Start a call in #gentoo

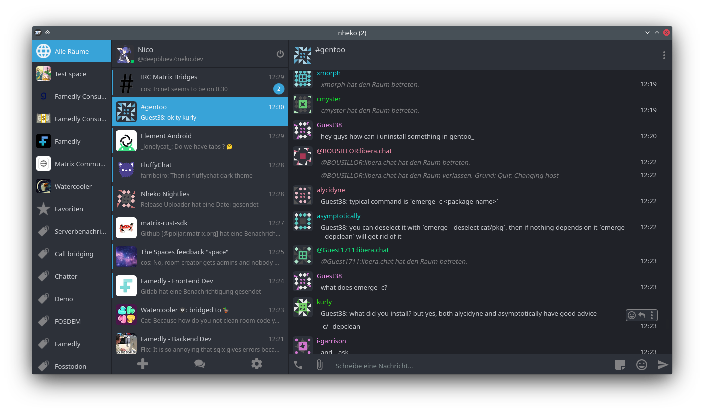coord(298,365)
